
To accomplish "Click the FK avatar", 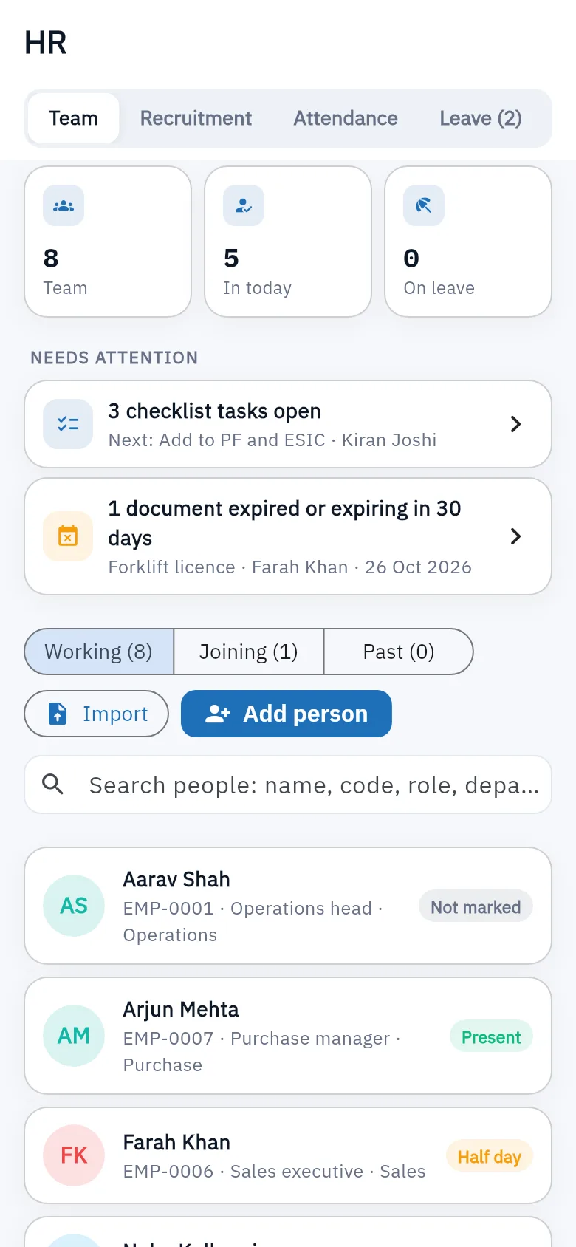I will point(74,1155).
